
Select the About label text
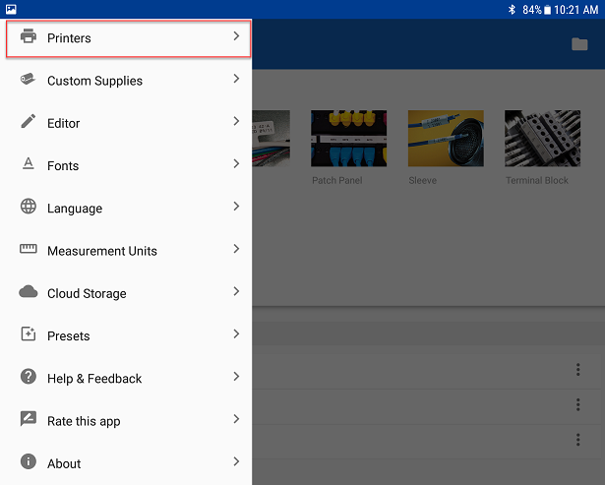tap(64, 463)
